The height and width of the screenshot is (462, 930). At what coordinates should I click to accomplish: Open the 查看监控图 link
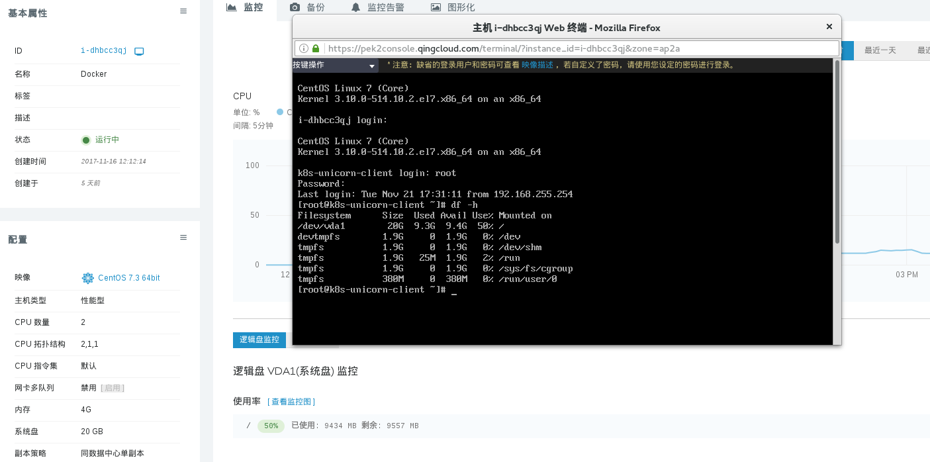click(291, 402)
